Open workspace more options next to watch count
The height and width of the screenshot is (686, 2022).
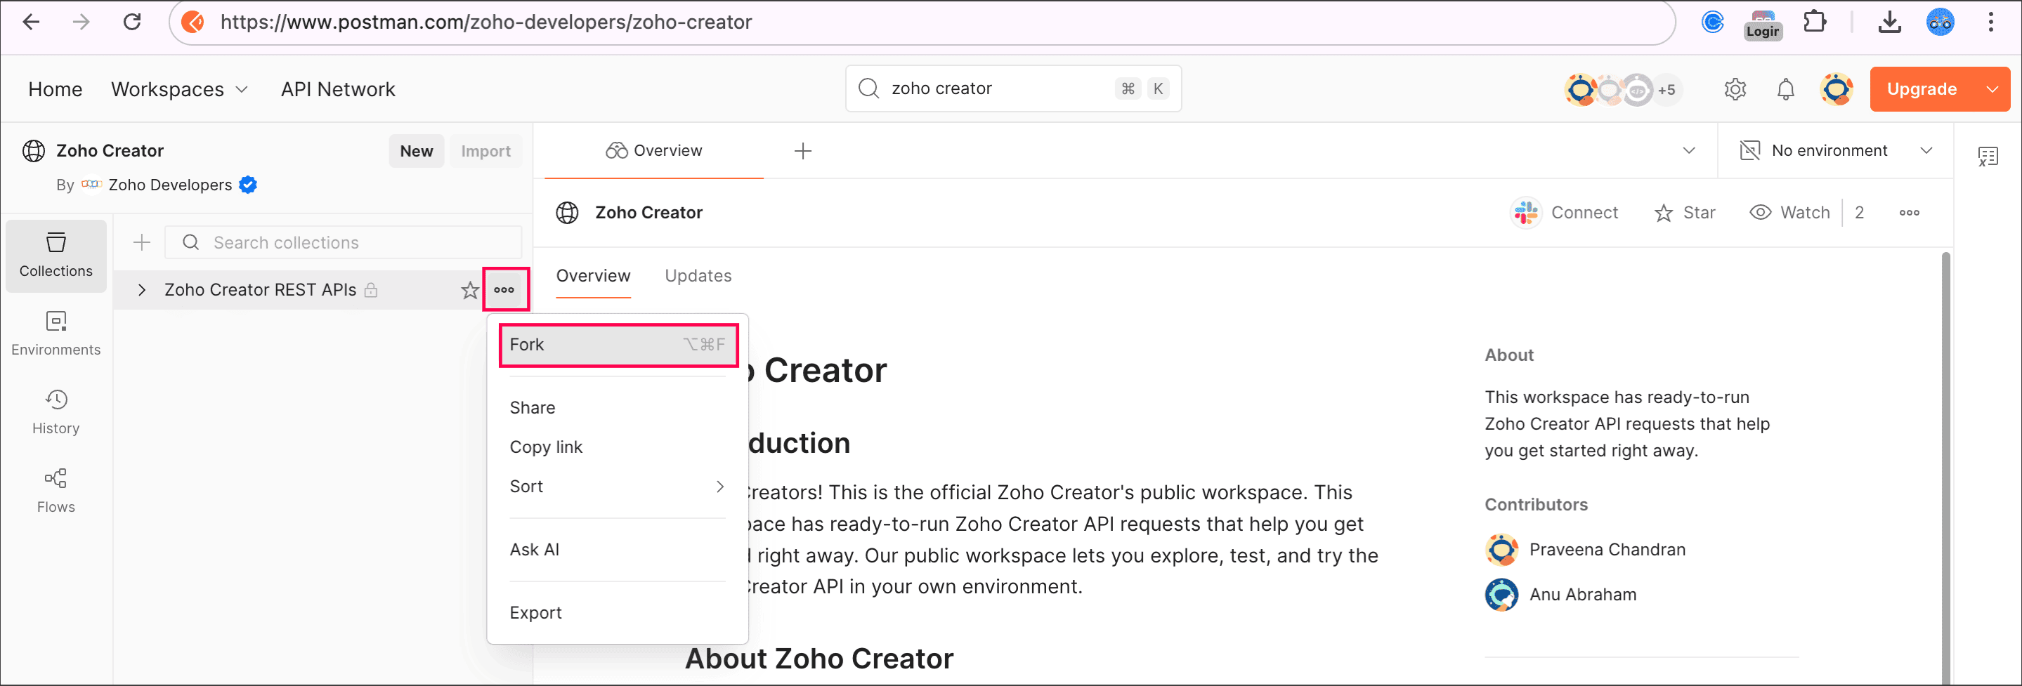(x=1909, y=213)
